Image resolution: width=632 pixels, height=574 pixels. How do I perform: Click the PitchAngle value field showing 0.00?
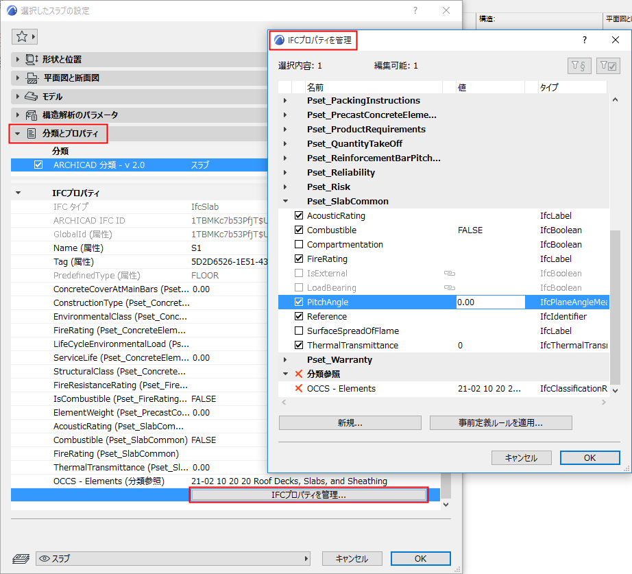(490, 302)
